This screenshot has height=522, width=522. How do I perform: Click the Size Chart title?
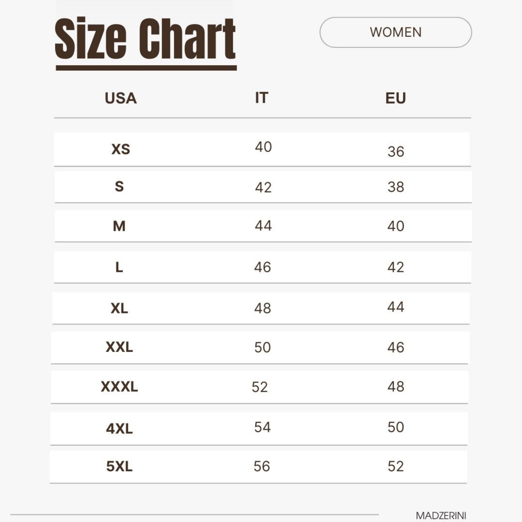[145, 39]
